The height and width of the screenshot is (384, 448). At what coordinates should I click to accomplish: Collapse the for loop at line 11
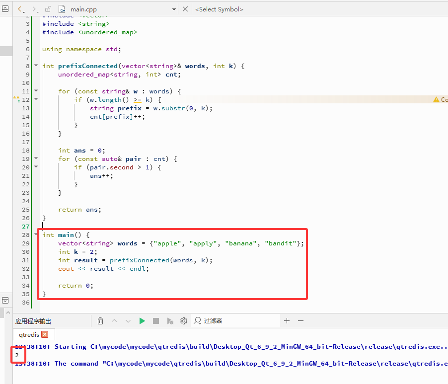(x=36, y=90)
